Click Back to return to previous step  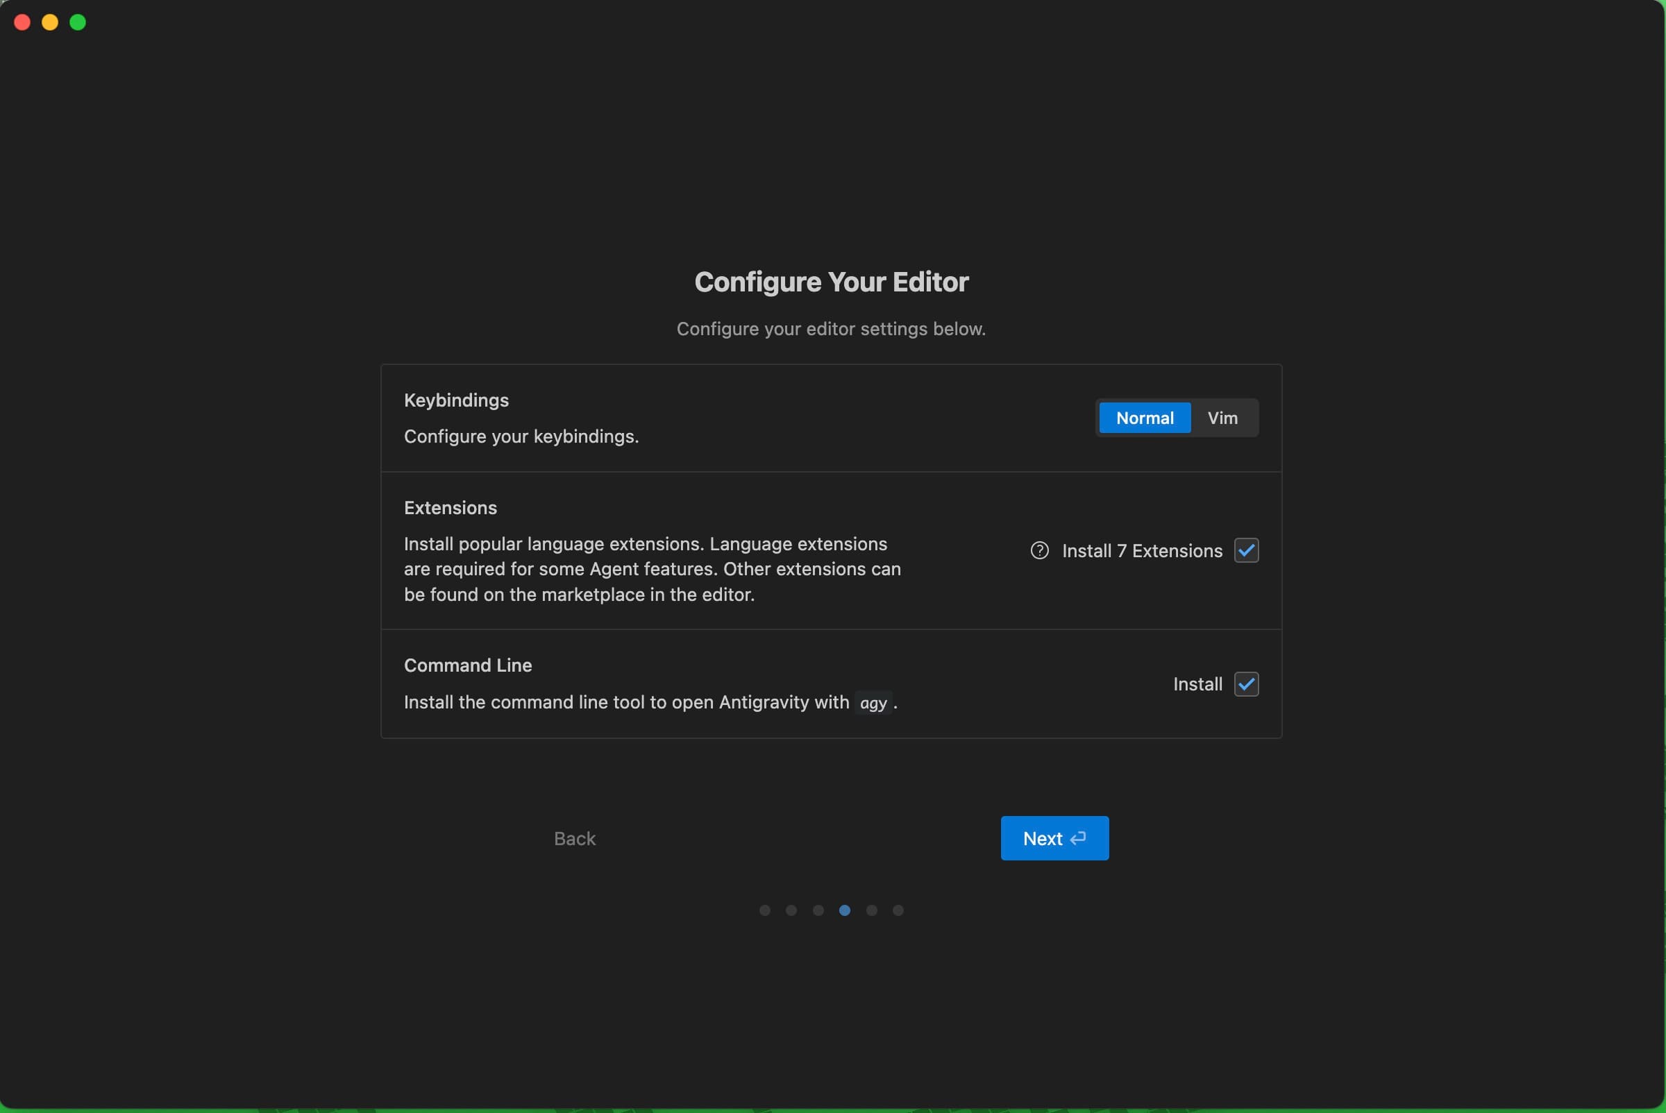pyautogui.click(x=575, y=838)
